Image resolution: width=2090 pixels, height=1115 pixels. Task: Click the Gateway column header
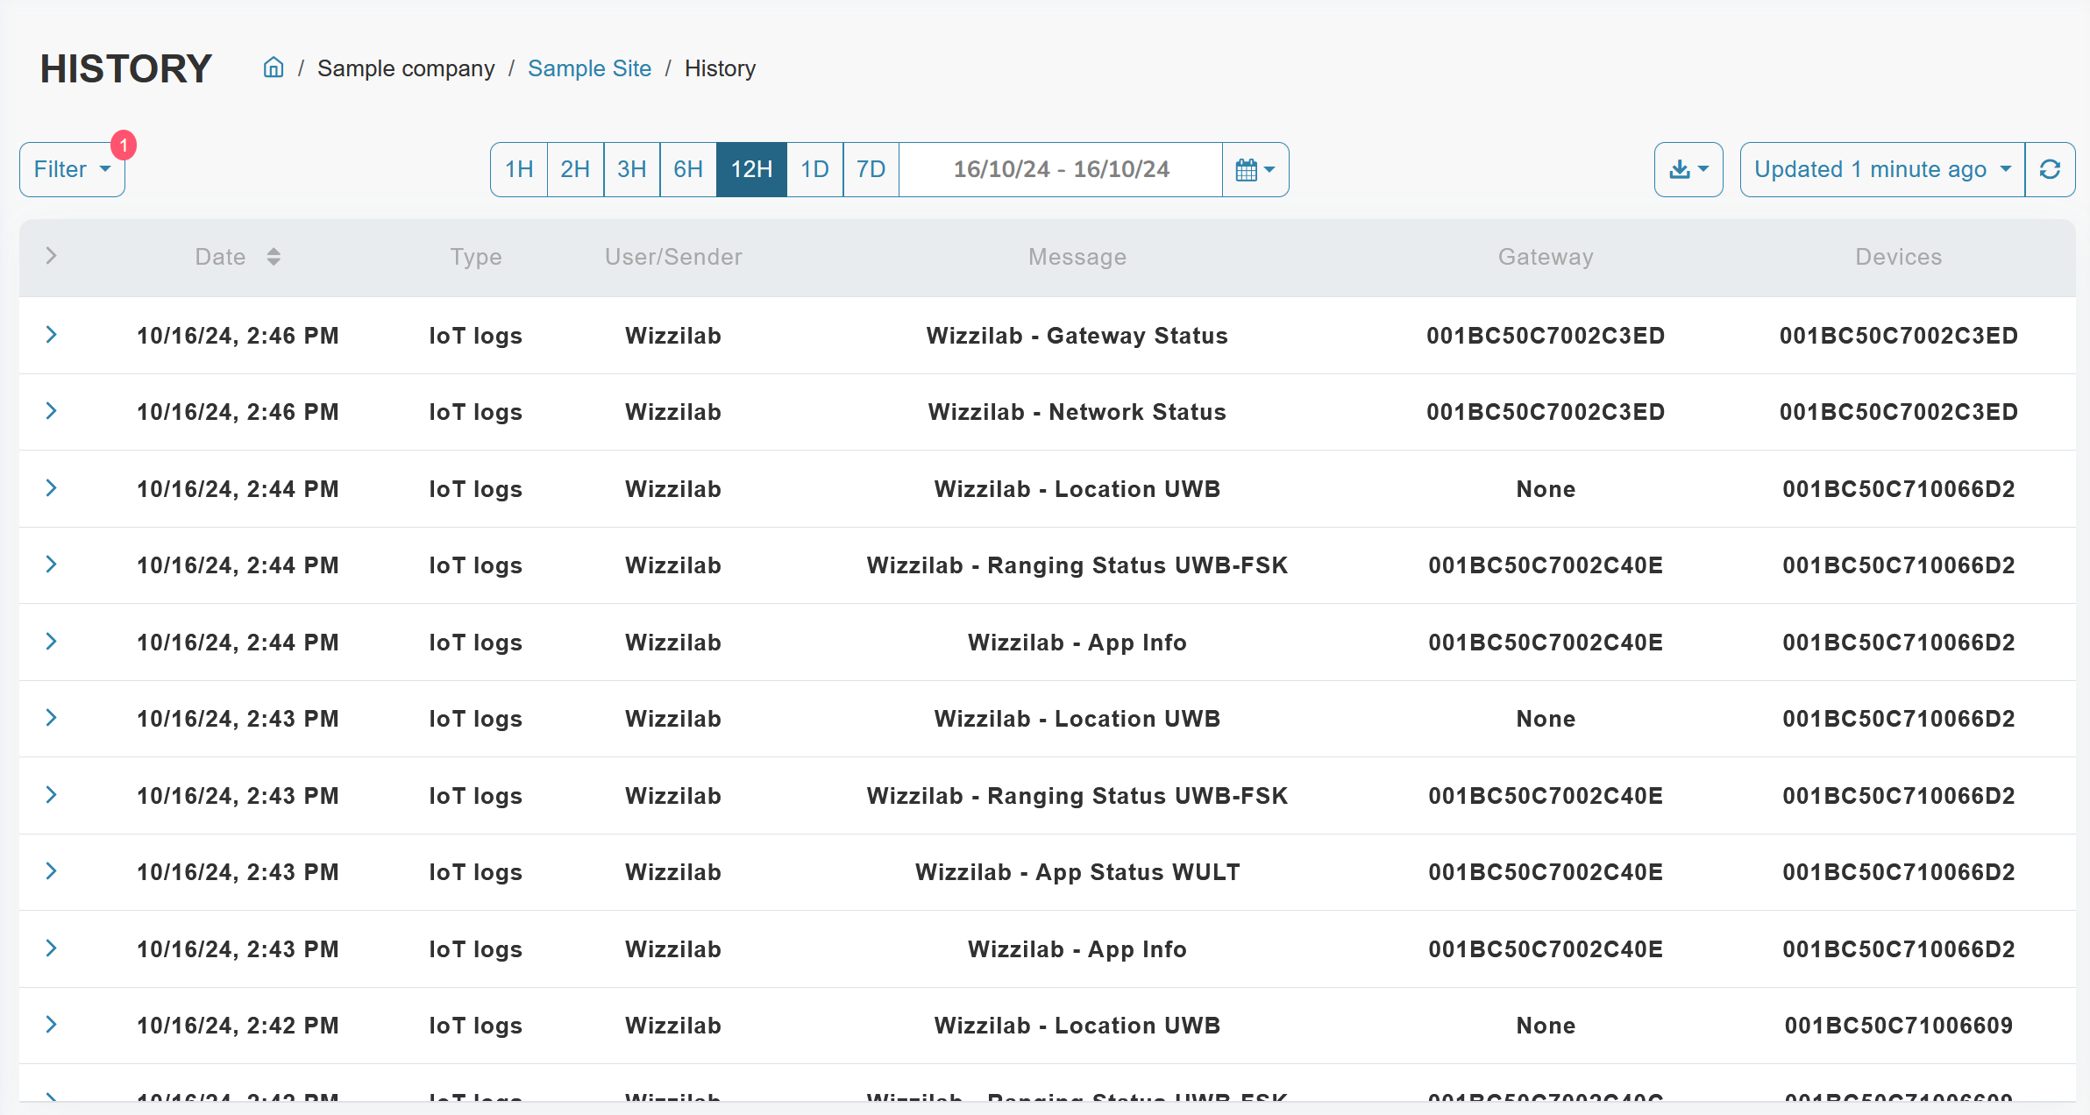tap(1546, 257)
